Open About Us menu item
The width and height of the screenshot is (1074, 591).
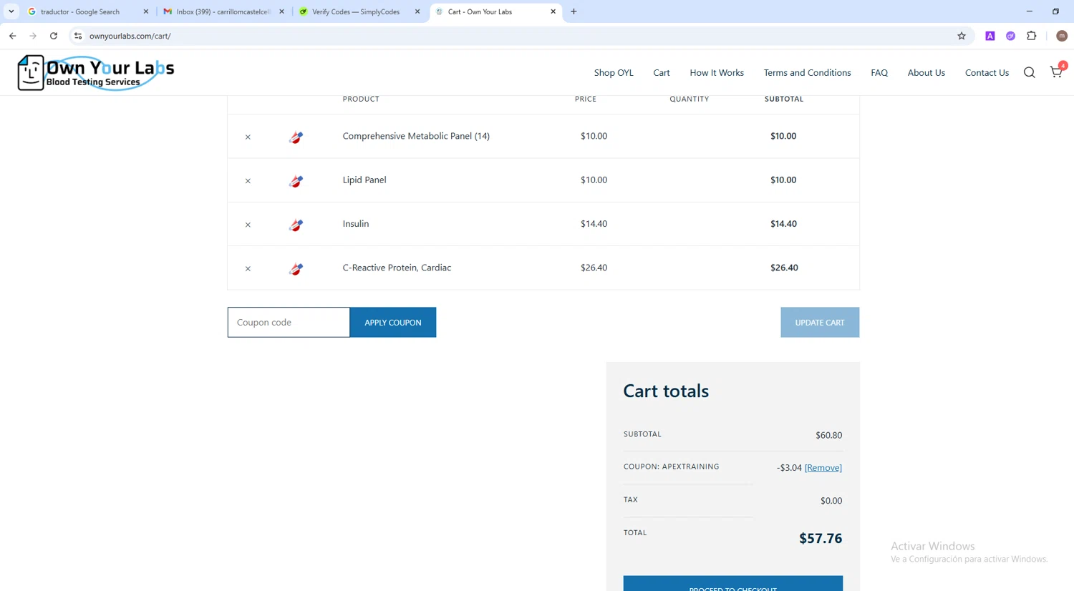[927, 72]
